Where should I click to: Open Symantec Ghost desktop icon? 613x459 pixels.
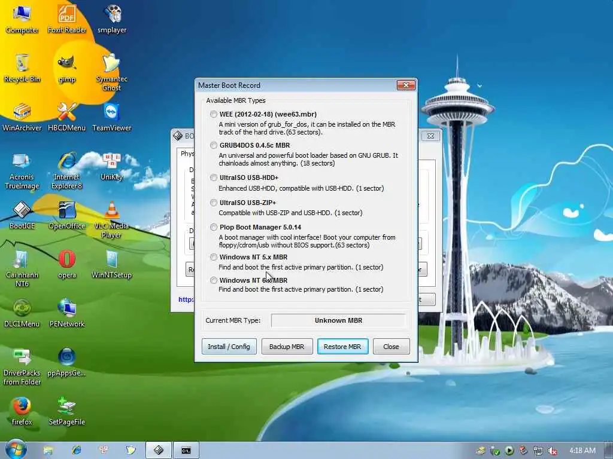pos(112,72)
